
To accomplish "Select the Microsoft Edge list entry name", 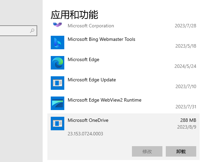I will [x=84, y=59].
